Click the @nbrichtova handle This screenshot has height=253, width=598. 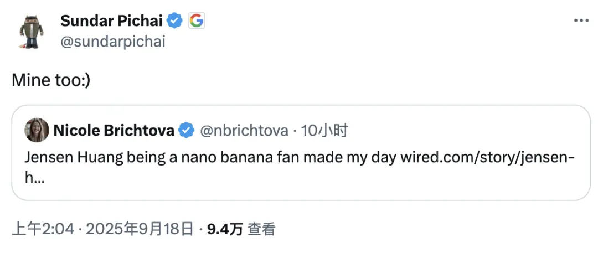tap(244, 131)
